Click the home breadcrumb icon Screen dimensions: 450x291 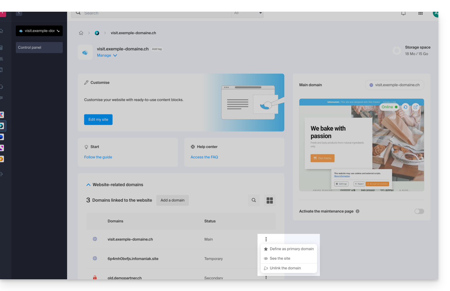click(x=81, y=33)
